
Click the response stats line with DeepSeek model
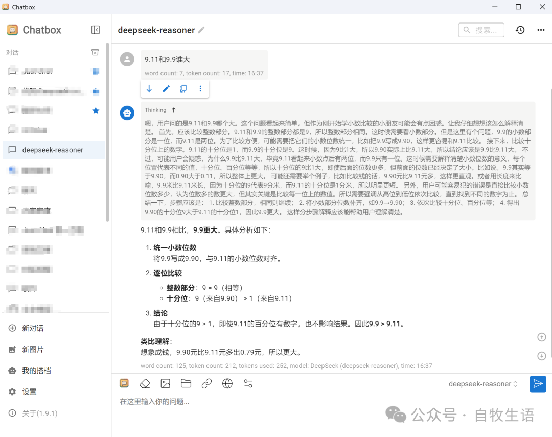(x=286, y=366)
